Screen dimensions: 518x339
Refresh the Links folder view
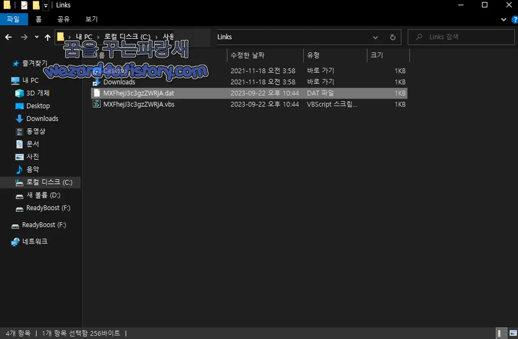(x=392, y=37)
